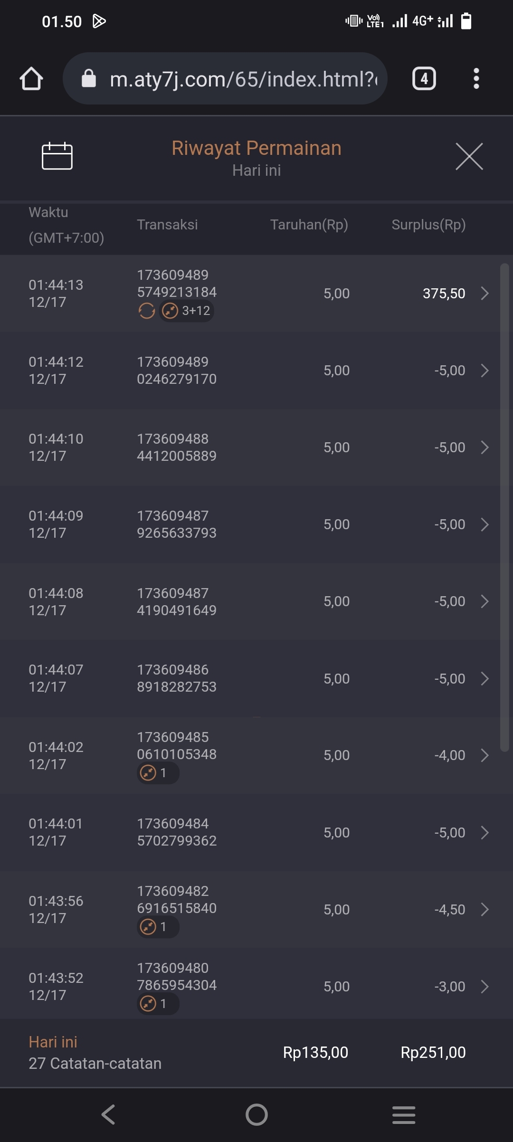Expand the -3,00 surplus row chevron
513x1142 pixels.
pos(484,987)
